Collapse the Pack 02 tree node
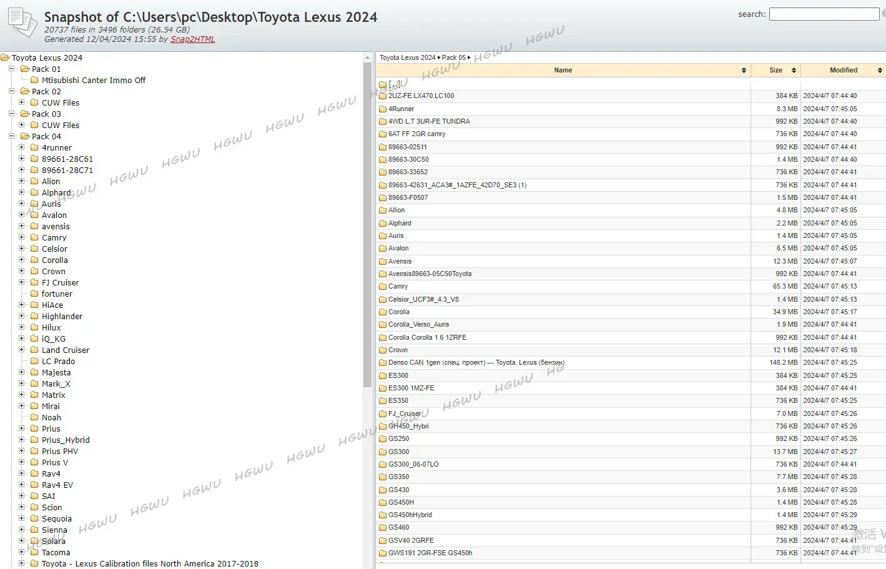Image resolution: width=886 pixels, height=569 pixels. (11, 91)
